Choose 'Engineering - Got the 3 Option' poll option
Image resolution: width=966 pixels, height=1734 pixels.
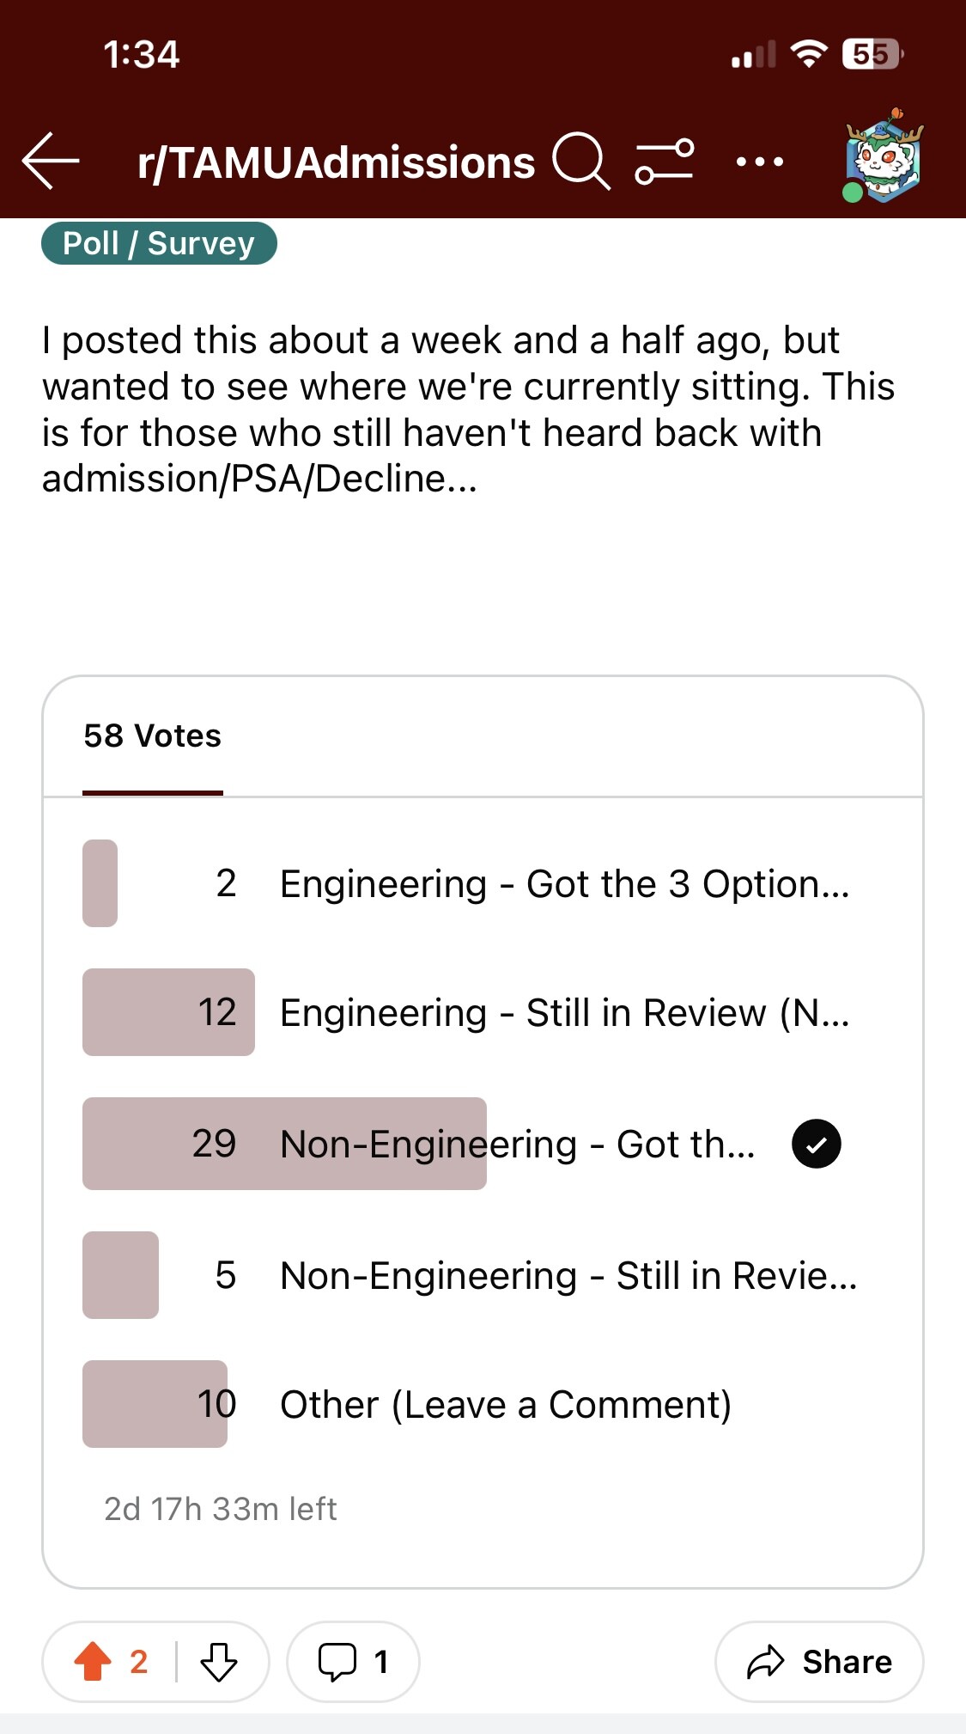pos(563,883)
